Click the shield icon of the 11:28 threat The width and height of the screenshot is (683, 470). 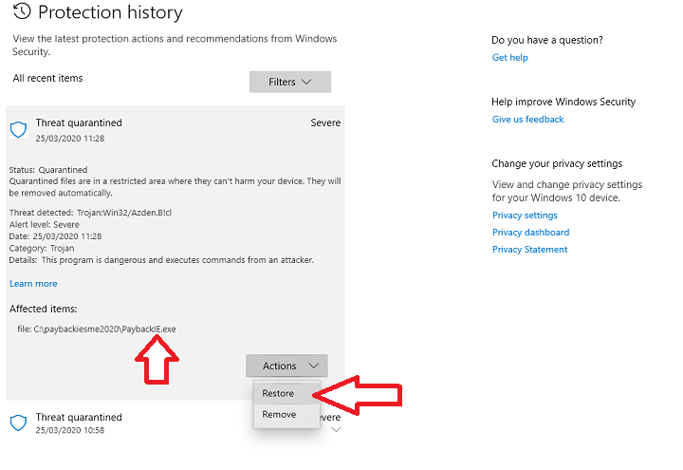[18, 128]
